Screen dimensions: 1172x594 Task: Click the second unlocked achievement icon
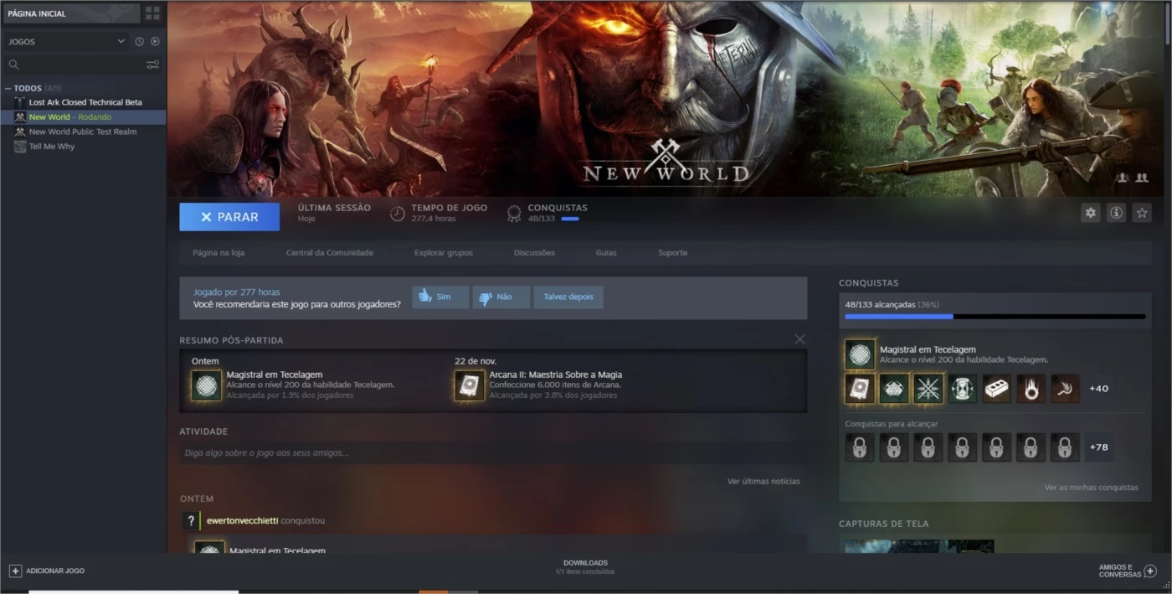pyautogui.click(x=894, y=389)
